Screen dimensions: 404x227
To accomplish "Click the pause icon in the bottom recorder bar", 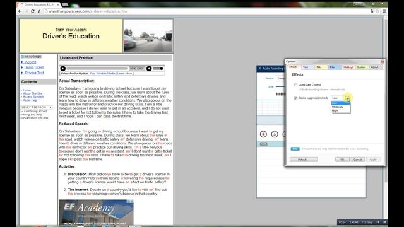I will tap(377, 222).
